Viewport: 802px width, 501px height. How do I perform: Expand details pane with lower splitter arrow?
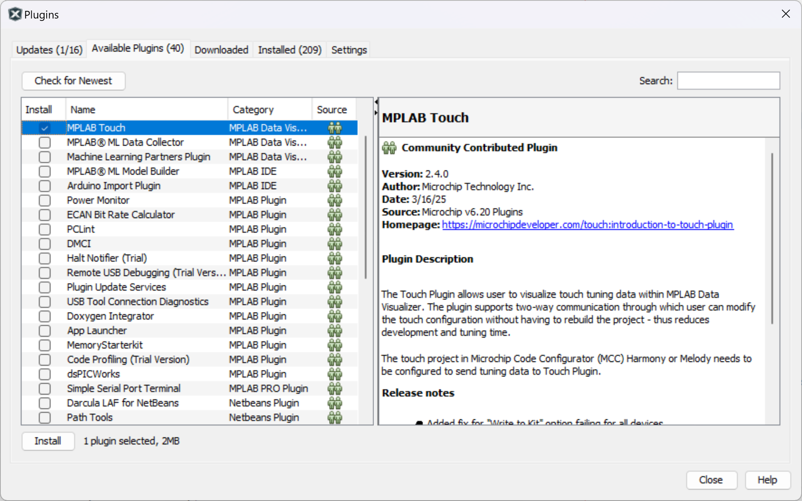pos(376,113)
